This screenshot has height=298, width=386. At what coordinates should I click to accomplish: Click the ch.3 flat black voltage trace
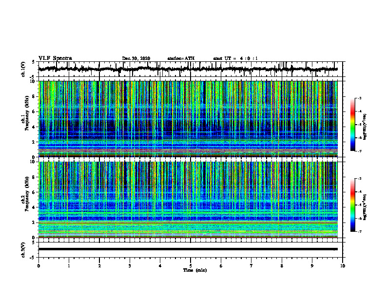point(188,249)
